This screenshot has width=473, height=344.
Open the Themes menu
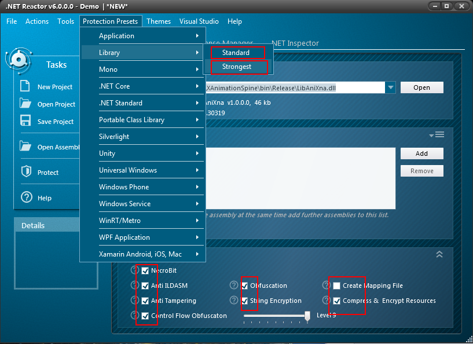pyautogui.click(x=158, y=21)
